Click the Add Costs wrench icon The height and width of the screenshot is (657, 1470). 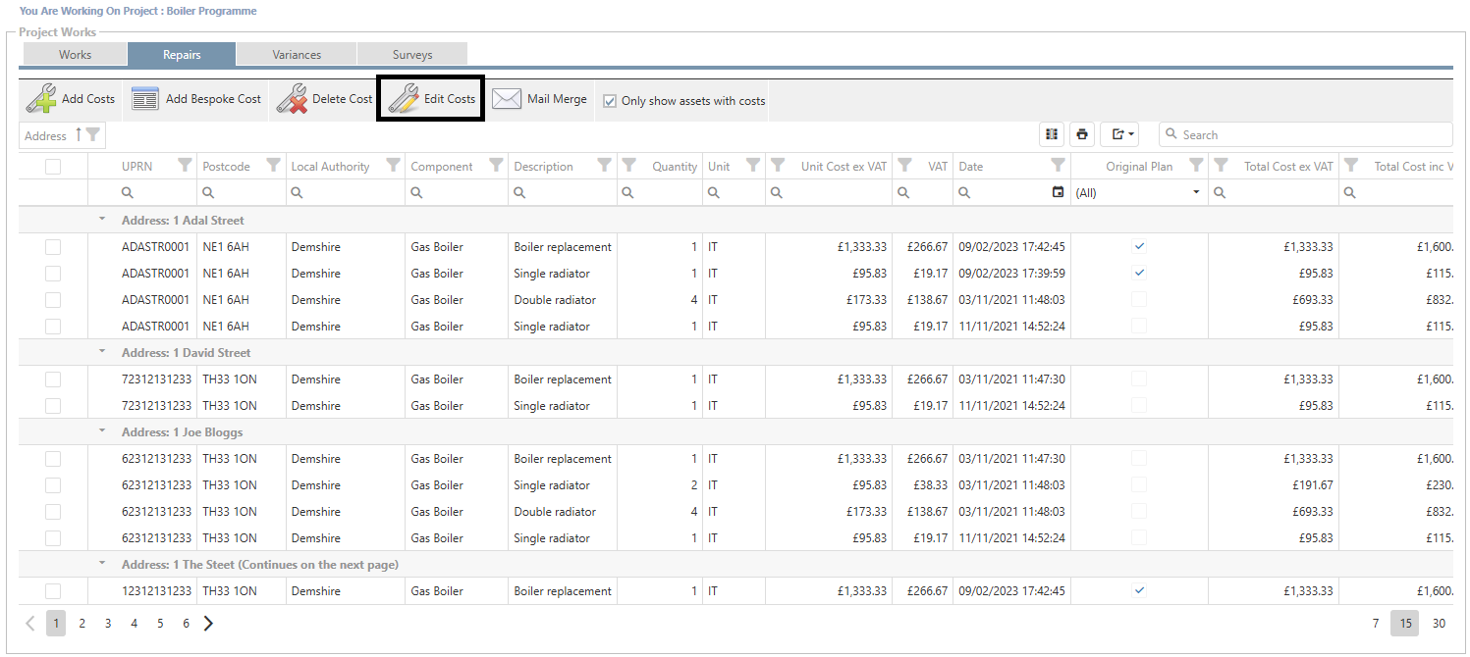(x=41, y=99)
